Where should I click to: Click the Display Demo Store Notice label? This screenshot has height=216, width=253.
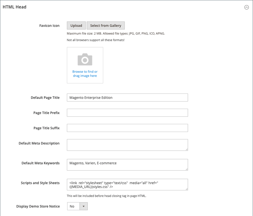click(38, 206)
